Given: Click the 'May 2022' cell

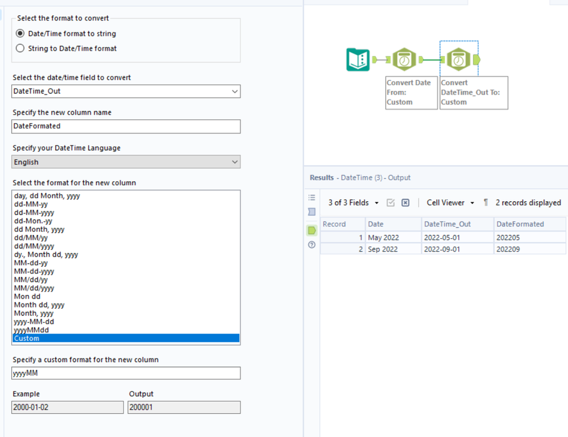Looking at the screenshot, I should [x=393, y=238].
